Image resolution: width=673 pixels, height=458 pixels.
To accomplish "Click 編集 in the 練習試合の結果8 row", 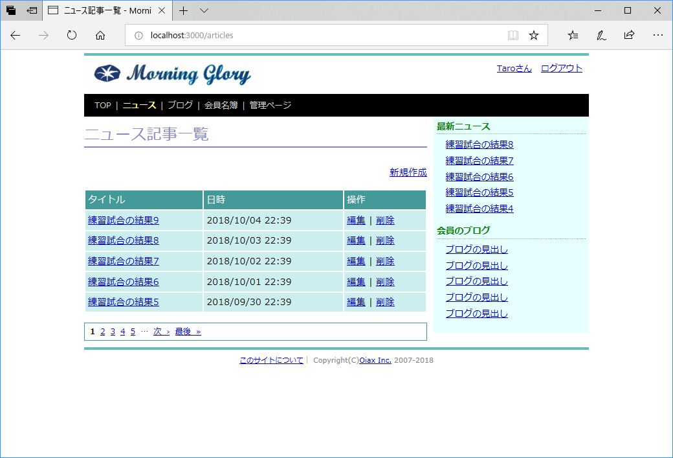I will tap(357, 240).
